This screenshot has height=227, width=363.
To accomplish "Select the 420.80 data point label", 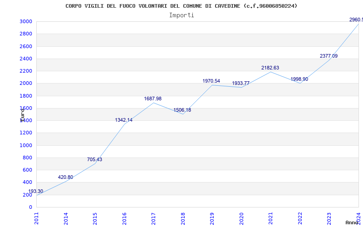I will 65,177.
